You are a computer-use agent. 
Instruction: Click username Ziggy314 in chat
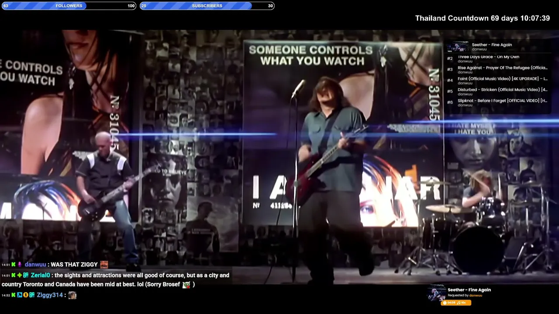click(50, 295)
